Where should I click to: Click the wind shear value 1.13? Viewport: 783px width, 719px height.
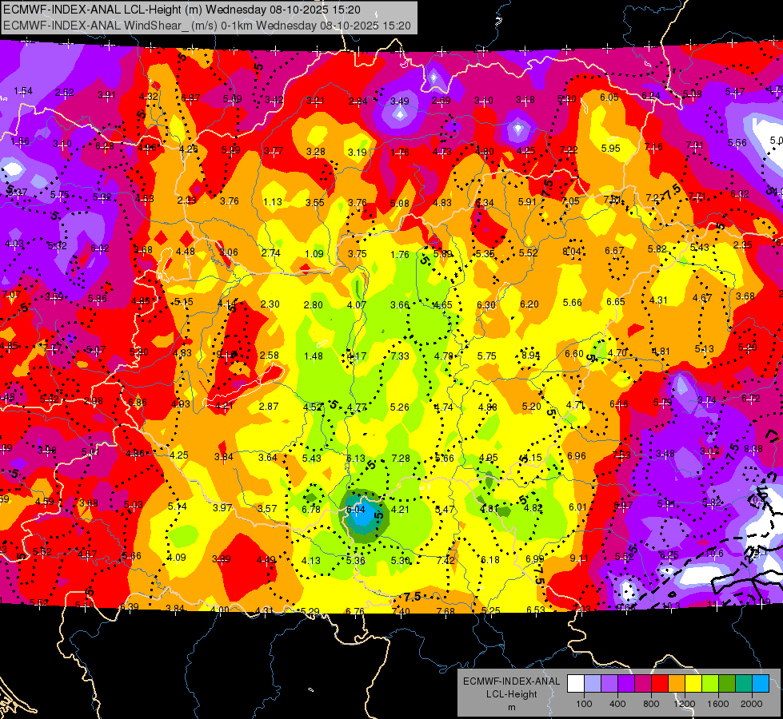coord(273,202)
